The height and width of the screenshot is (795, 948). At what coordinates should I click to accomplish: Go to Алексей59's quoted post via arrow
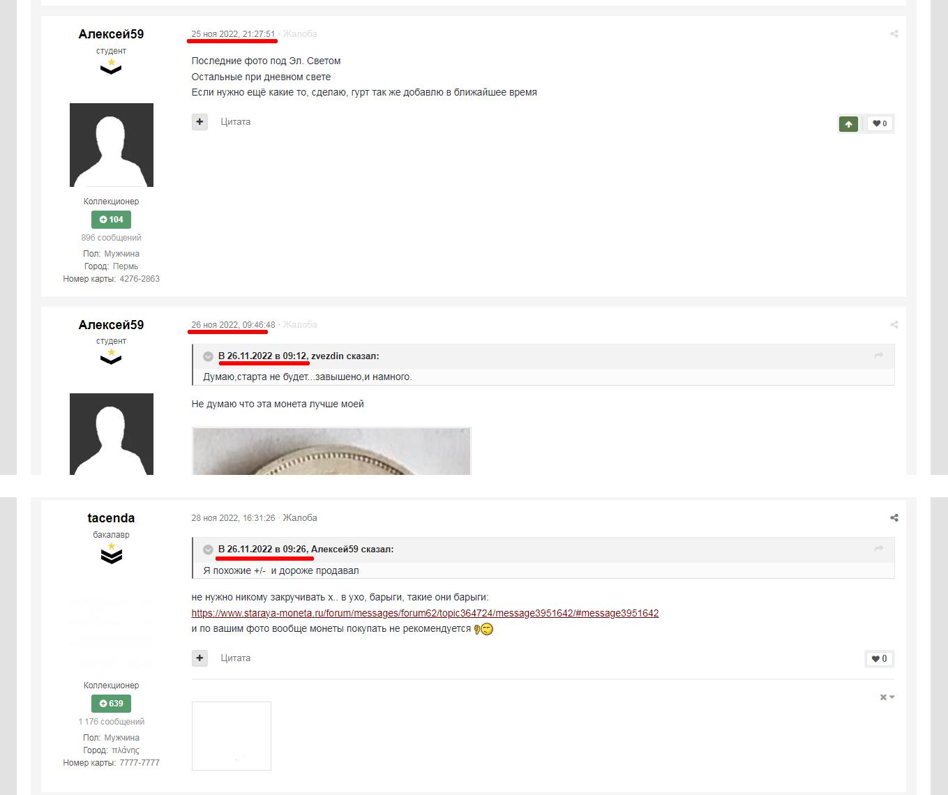click(x=879, y=549)
